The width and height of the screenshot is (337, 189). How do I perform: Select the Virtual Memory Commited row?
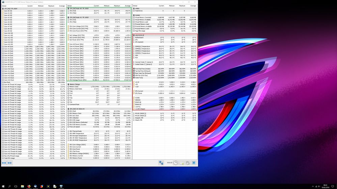165,17
